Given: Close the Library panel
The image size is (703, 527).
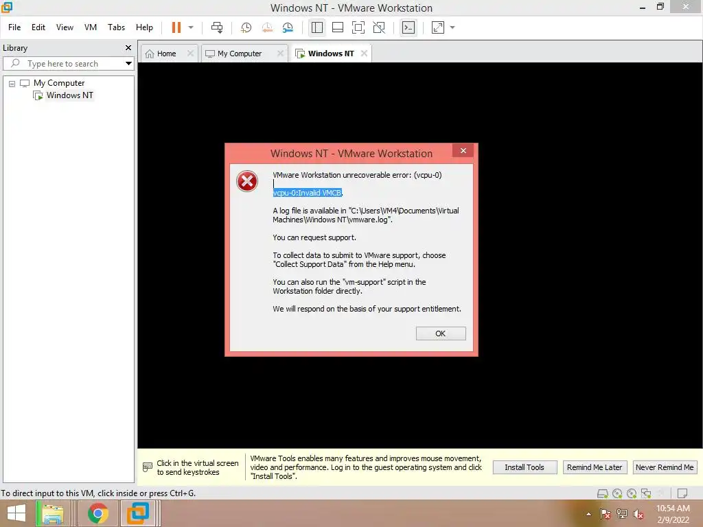Looking at the screenshot, I should tap(128, 47).
